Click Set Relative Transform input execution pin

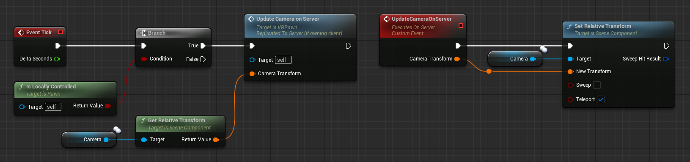pos(570,46)
